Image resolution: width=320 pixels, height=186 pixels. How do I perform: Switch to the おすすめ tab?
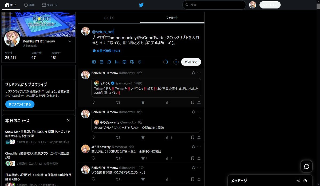pyautogui.click(x=109, y=18)
